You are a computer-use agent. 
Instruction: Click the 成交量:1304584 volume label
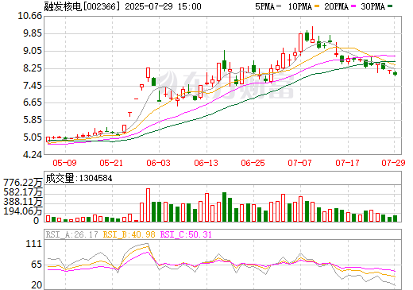(79, 178)
